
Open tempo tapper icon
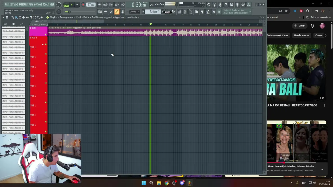(x=208, y=12)
